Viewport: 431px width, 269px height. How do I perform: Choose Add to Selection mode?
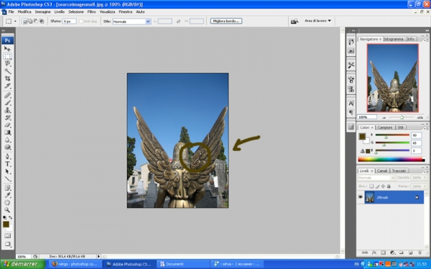tap(30, 21)
